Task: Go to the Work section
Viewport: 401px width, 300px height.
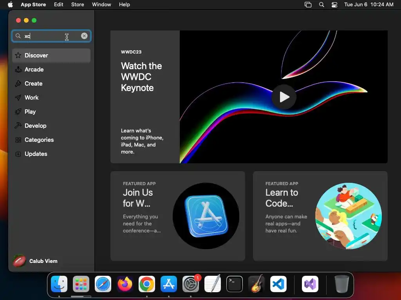Action: [x=51, y=97]
